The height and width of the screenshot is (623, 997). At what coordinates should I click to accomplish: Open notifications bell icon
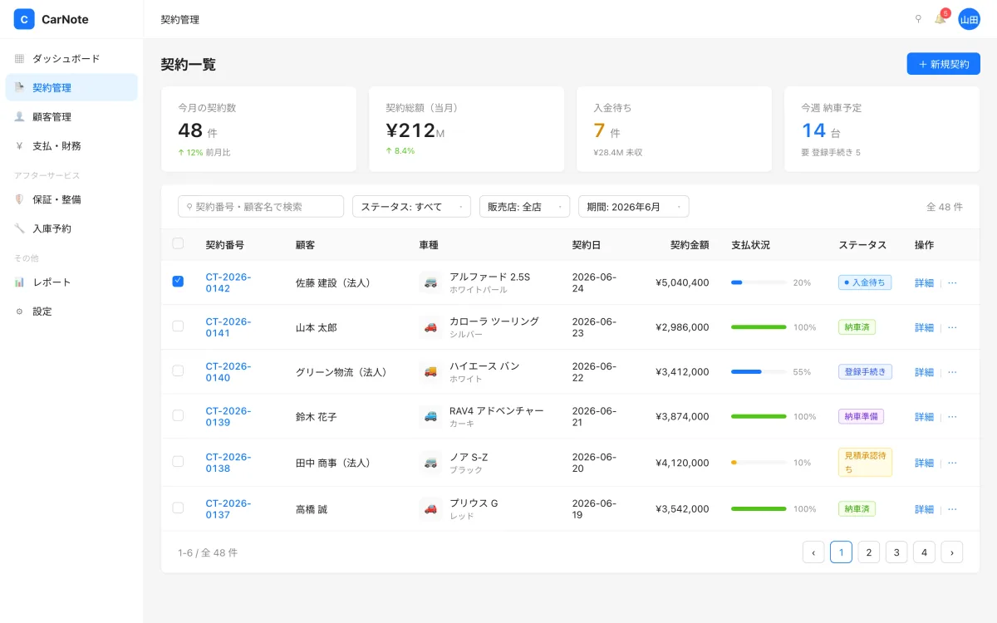941,18
